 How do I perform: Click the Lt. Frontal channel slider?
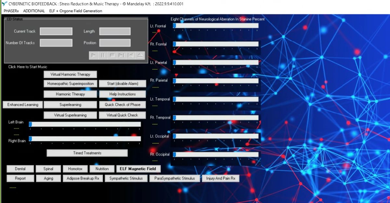click(216, 26)
